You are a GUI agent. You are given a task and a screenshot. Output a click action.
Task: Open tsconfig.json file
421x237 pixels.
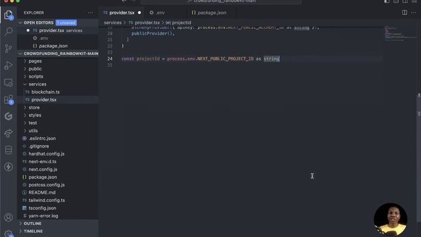[42, 208]
